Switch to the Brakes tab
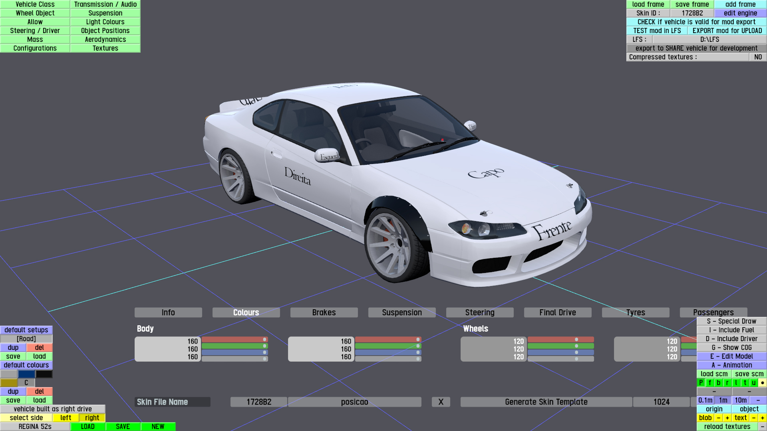The width and height of the screenshot is (767, 431). 324,312
